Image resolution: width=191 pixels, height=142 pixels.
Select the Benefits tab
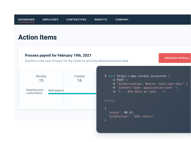point(101,20)
